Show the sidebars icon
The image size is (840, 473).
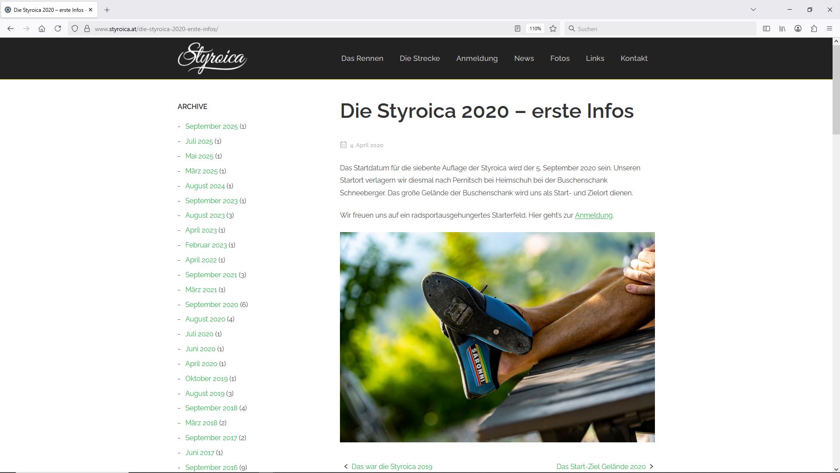766,28
